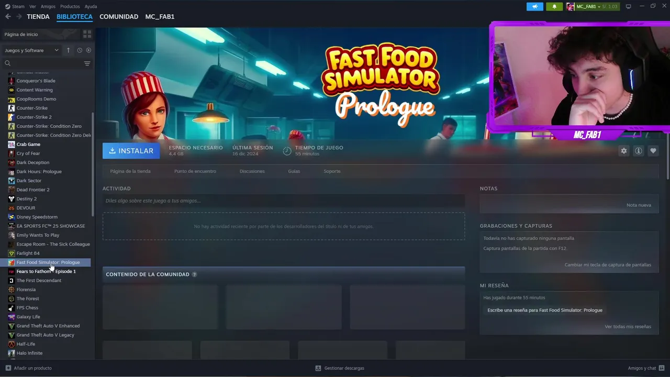
Task: Open the MC_FAB1 account dropdown
Action: 592,6
